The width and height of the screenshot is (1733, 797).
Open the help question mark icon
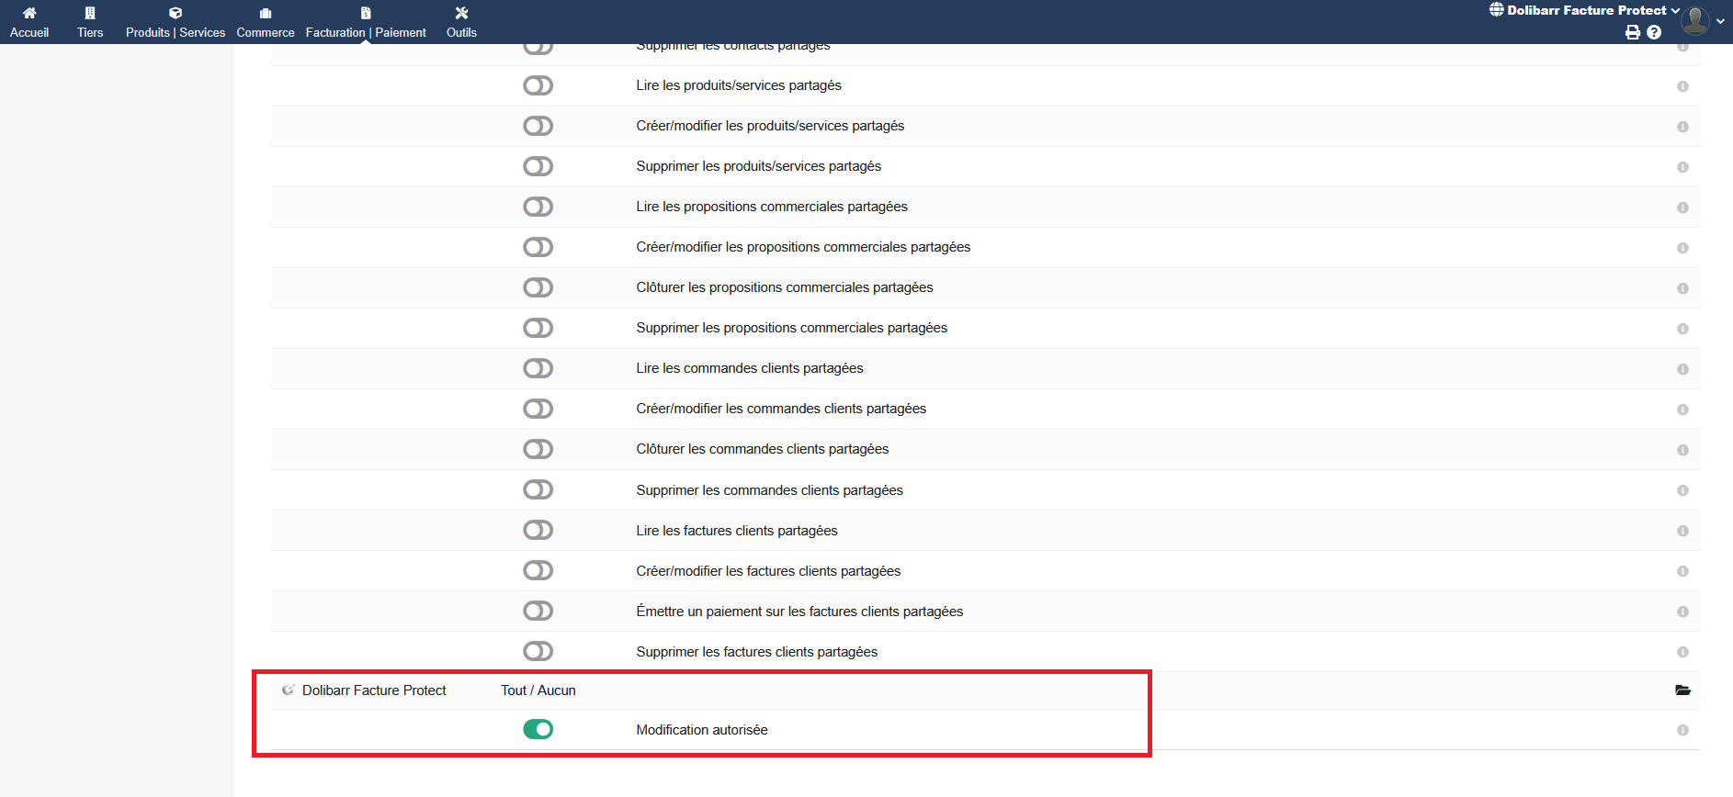(1654, 32)
